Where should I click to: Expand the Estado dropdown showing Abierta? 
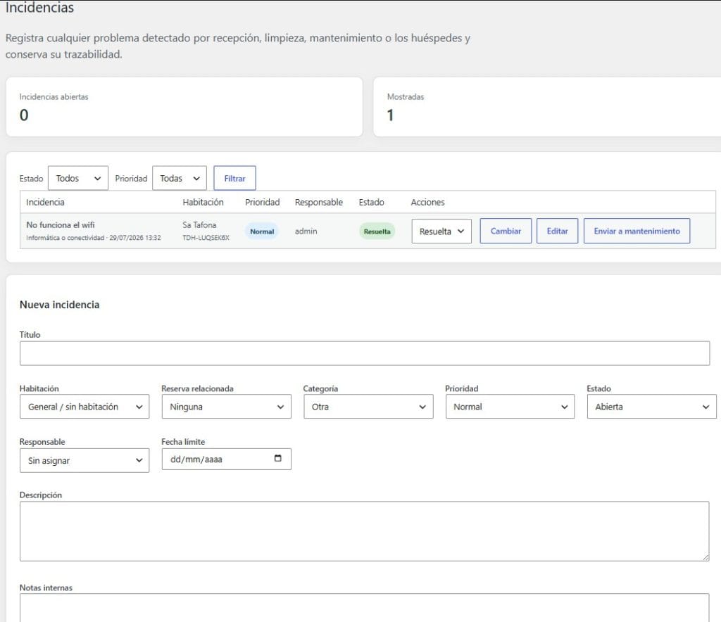[x=651, y=407]
